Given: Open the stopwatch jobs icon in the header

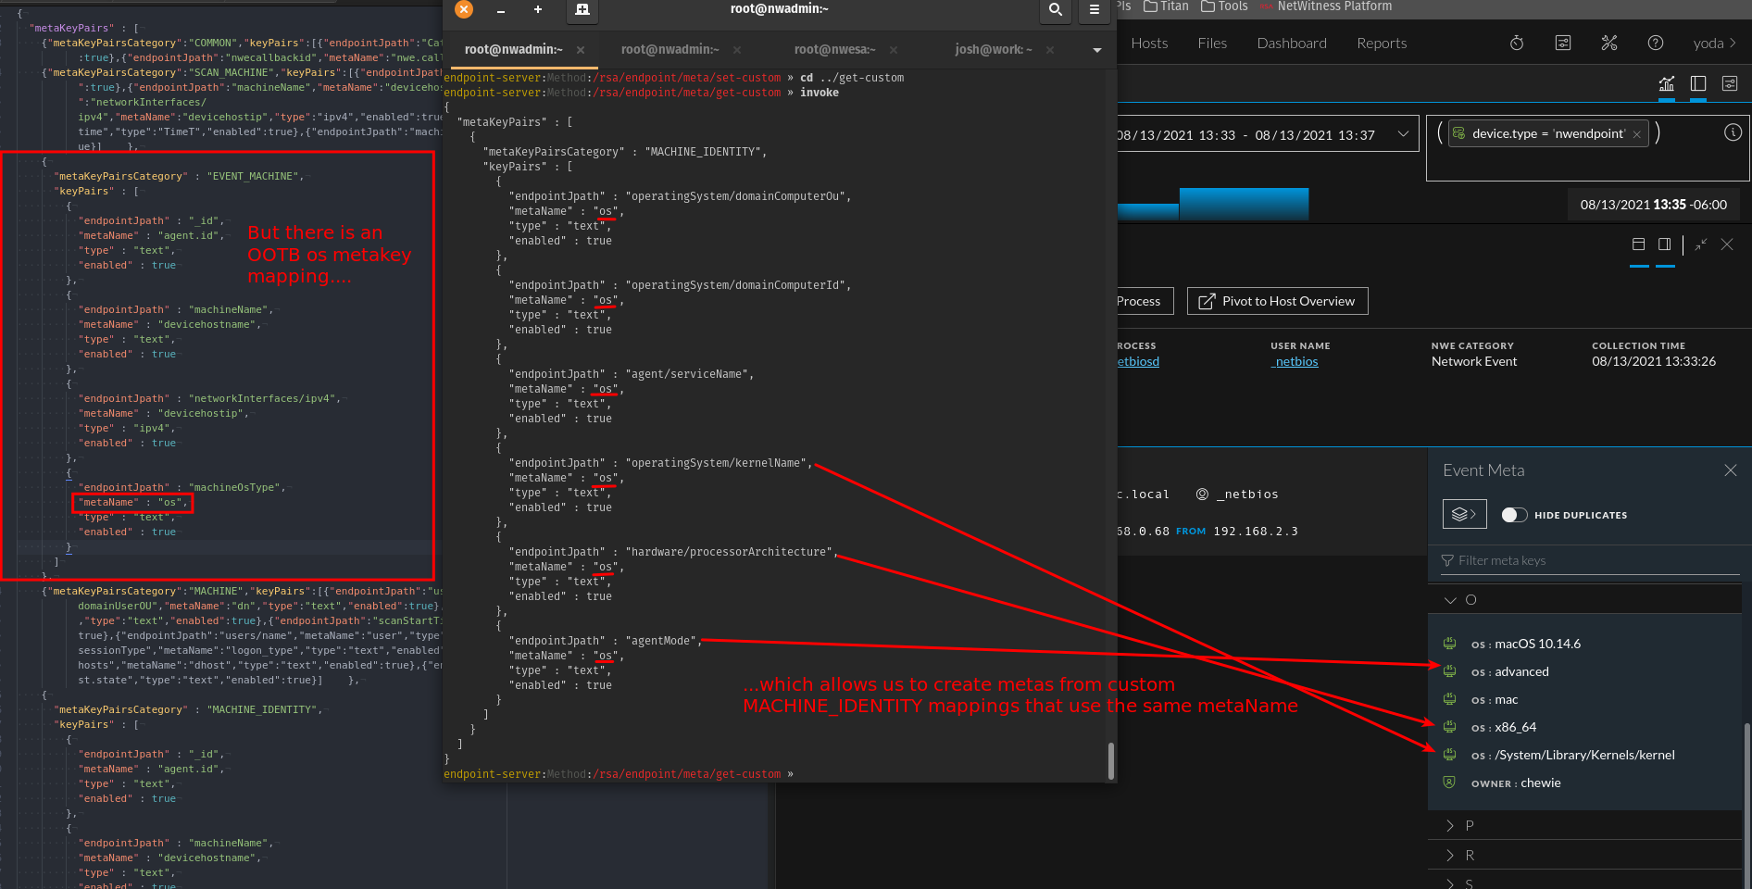Looking at the screenshot, I should [x=1517, y=43].
